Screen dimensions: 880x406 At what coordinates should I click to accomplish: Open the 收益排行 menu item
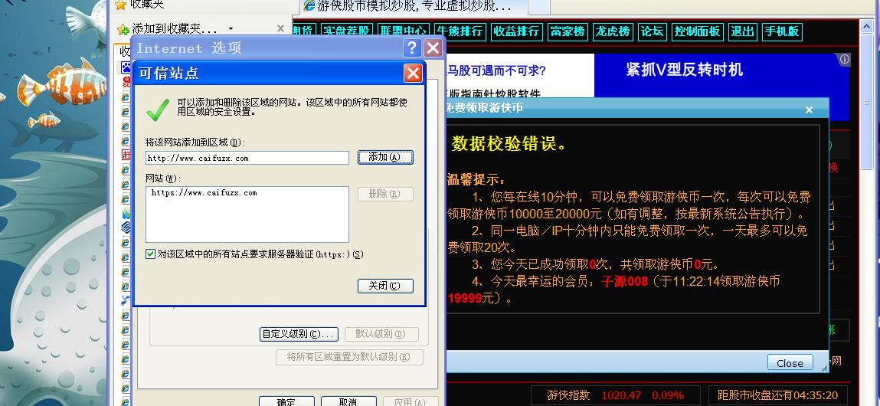[517, 31]
